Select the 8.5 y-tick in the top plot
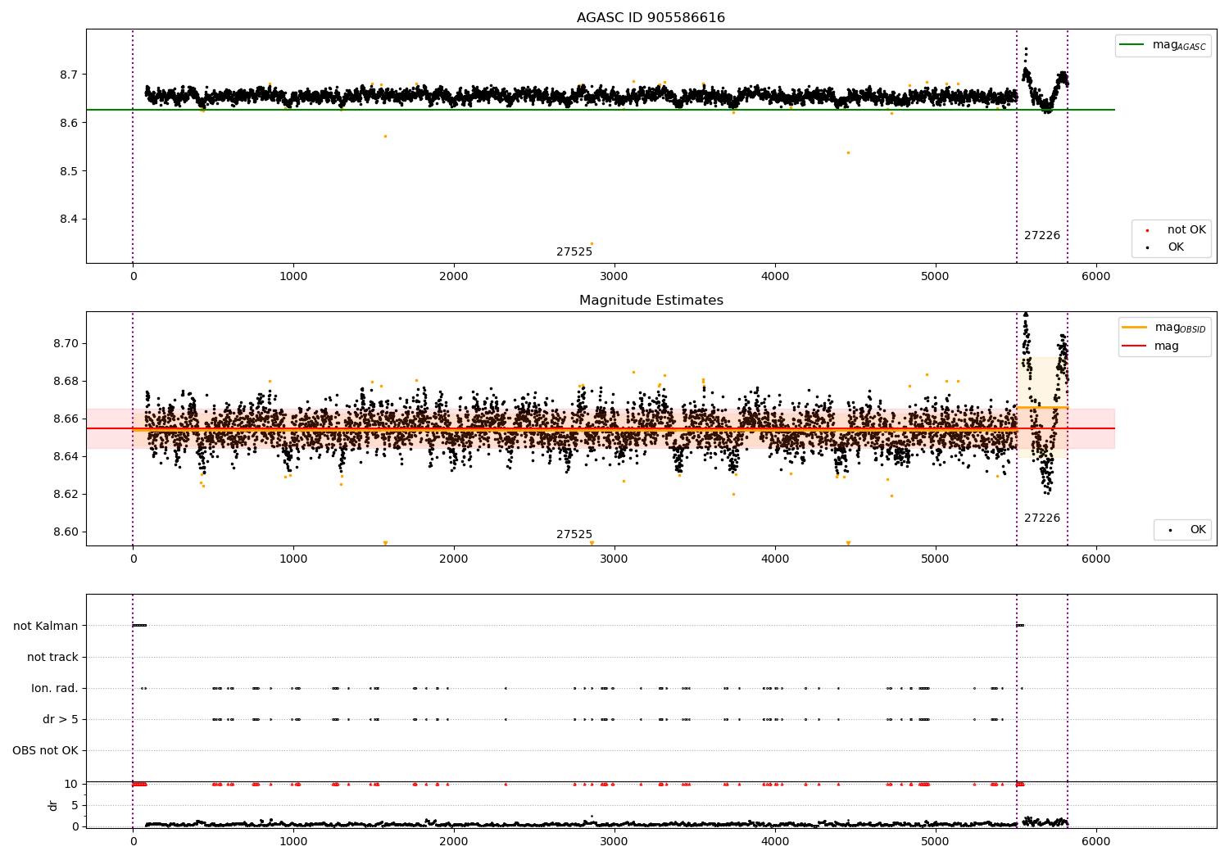Screen dimensions: 1229x860 pos(69,171)
